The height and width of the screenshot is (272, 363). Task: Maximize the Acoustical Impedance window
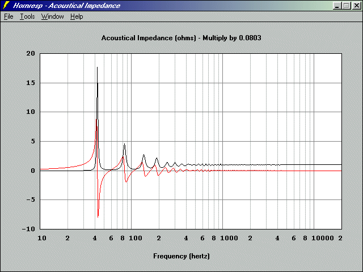pyautogui.click(x=347, y=6)
